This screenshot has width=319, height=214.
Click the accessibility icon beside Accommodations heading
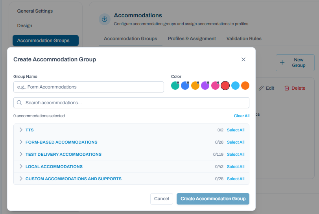pos(105,19)
